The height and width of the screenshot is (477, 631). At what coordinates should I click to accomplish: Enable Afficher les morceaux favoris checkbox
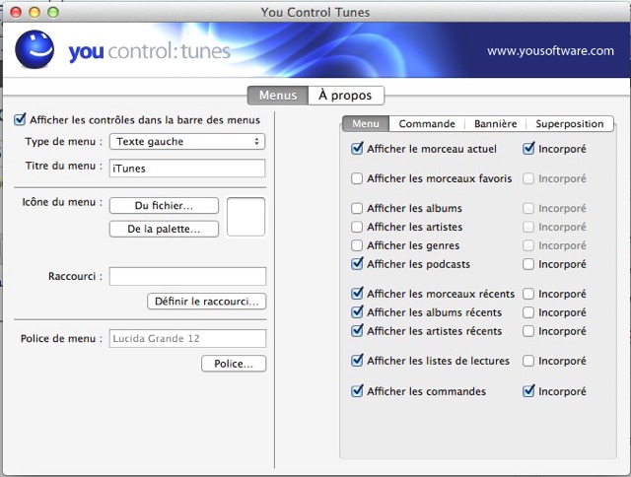pos(357,178)
